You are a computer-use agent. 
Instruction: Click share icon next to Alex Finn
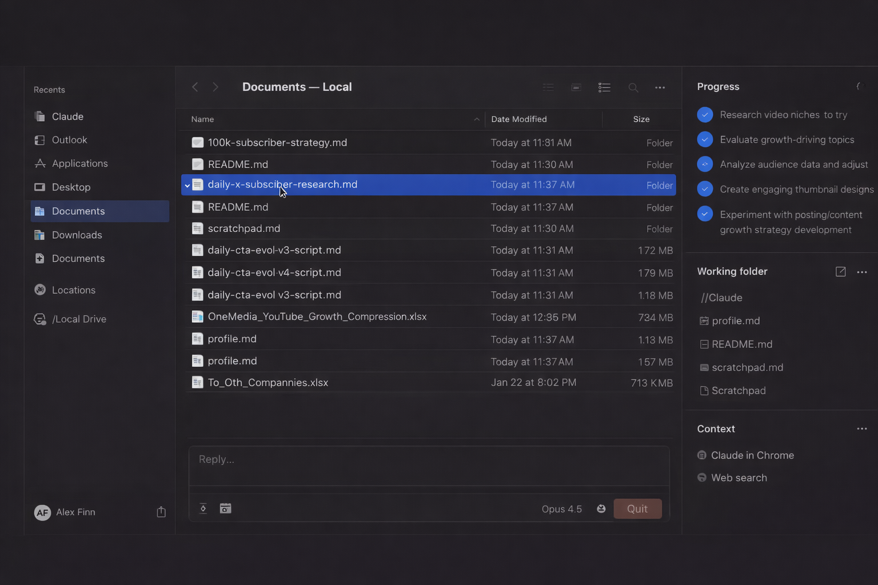tap(161, 512)
